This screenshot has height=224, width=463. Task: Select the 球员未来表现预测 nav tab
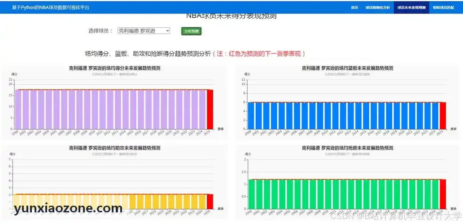411,8
